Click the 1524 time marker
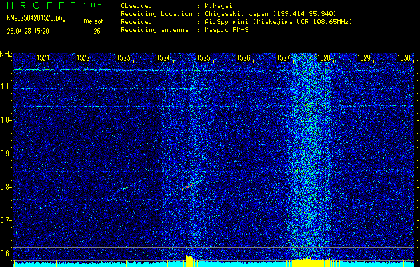Image resolution: width=420 pixels, height=267 pixels. (x=164, y=58)
